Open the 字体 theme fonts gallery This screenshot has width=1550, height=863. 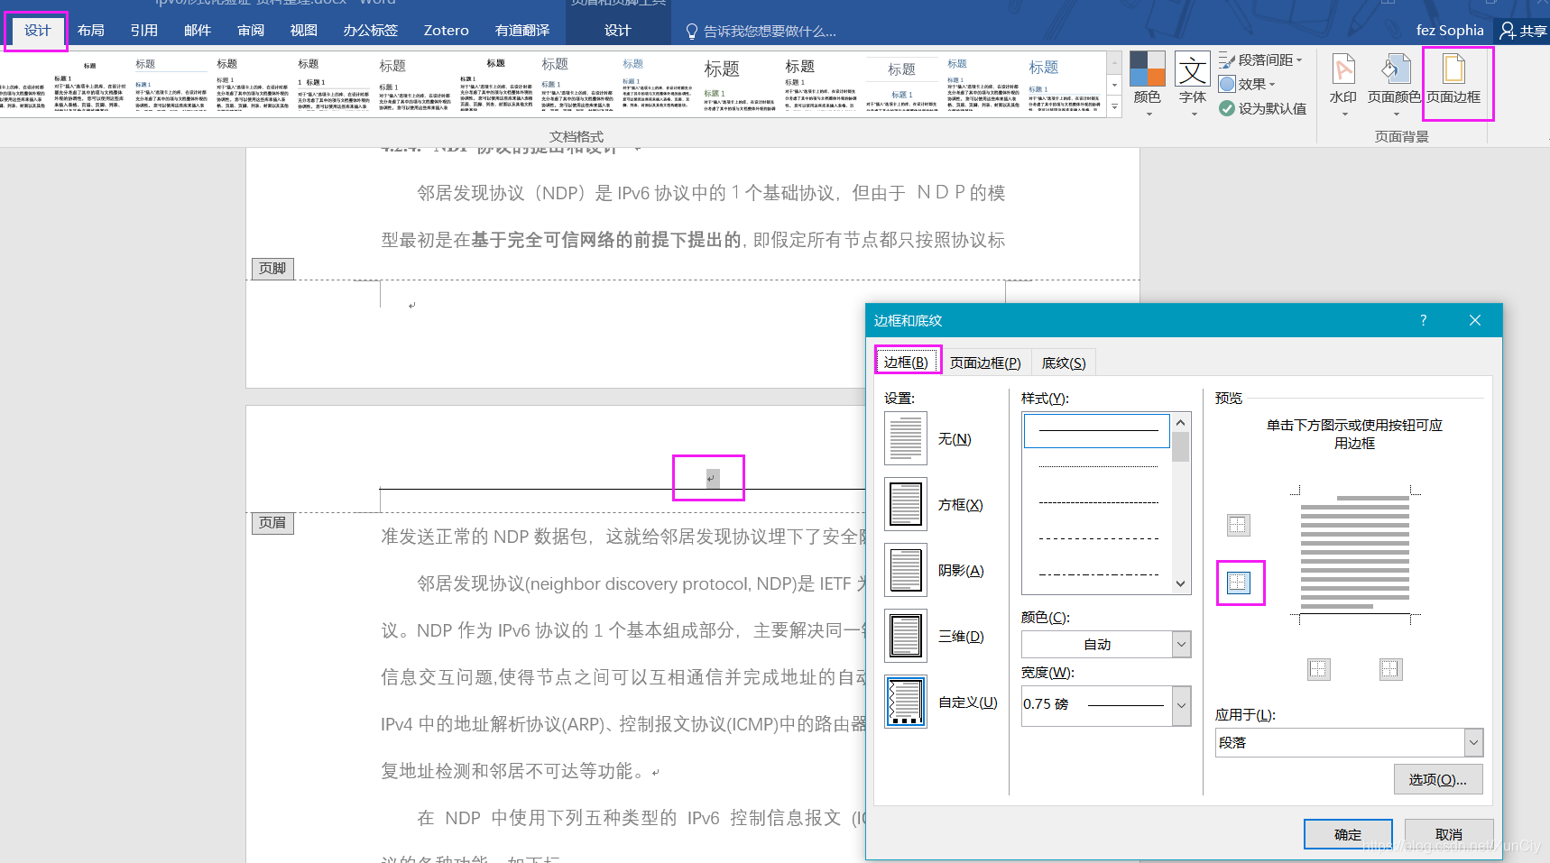pyautogui.click(x=1192, y=84)
